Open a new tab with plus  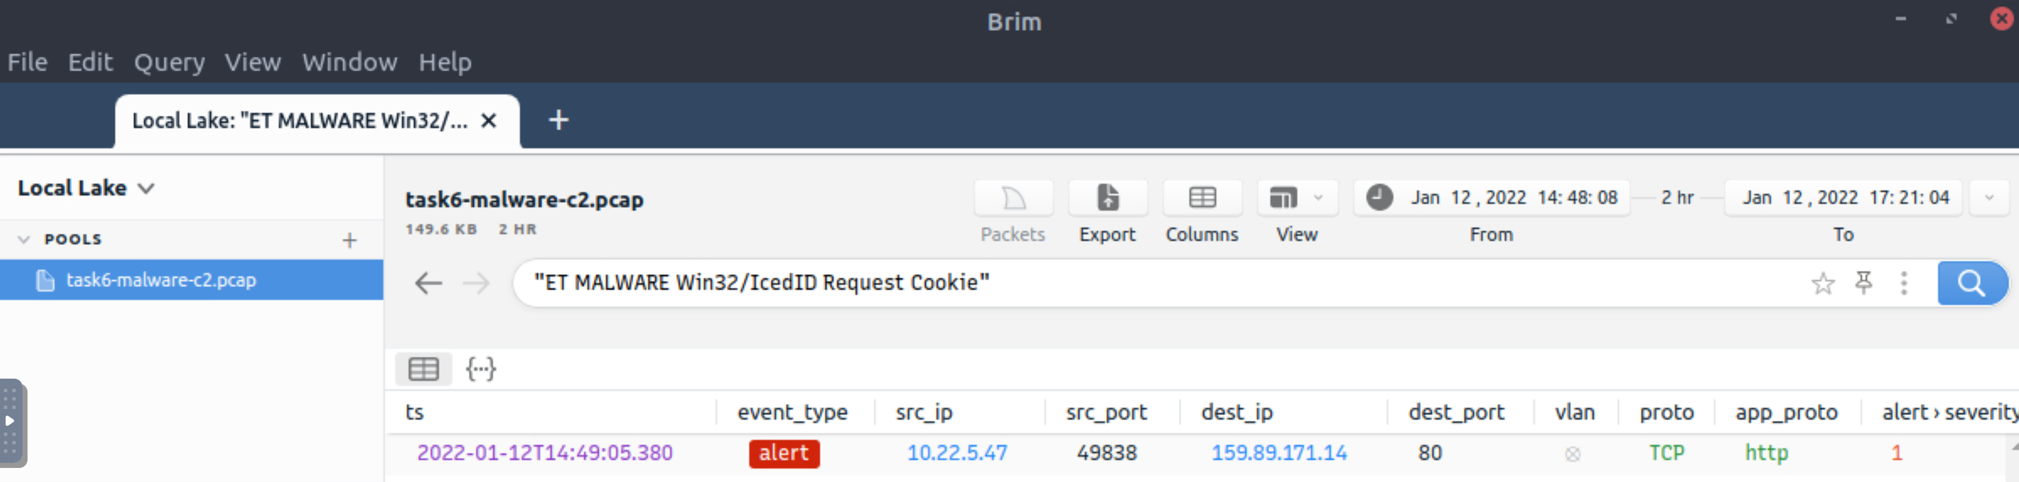click(558, 120)
